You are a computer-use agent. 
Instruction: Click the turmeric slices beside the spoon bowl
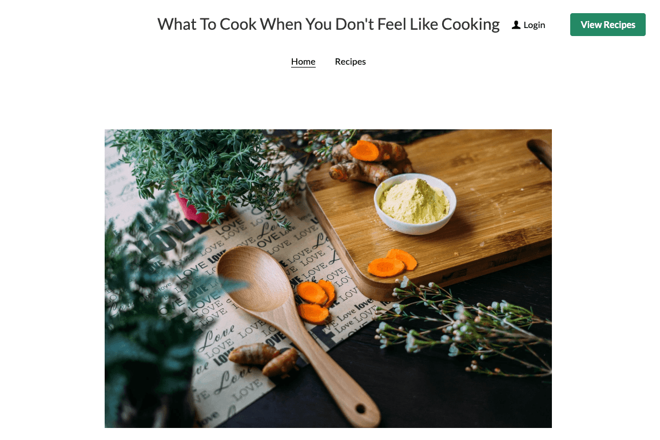pyautogui.click(x=316, y=301)
